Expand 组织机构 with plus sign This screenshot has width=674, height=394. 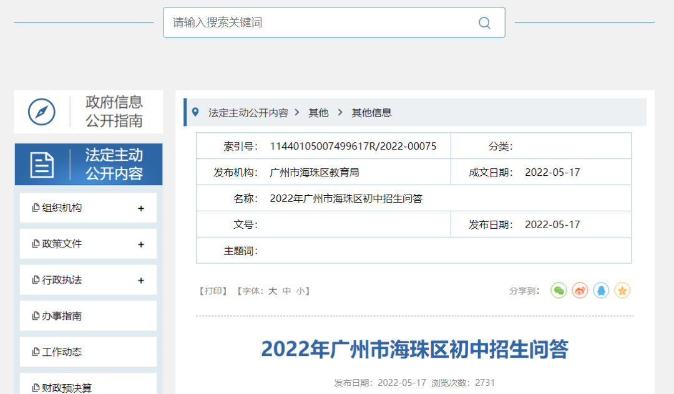coord(141,209)
